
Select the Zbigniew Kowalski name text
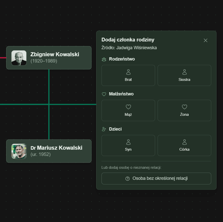(x=55, y=54)
